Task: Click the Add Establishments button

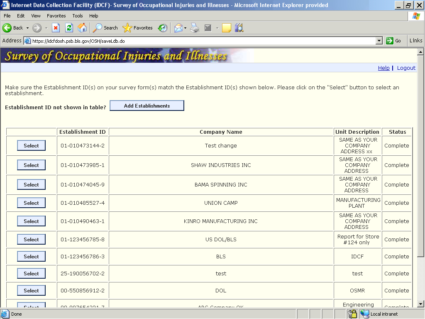Action: 147,106
